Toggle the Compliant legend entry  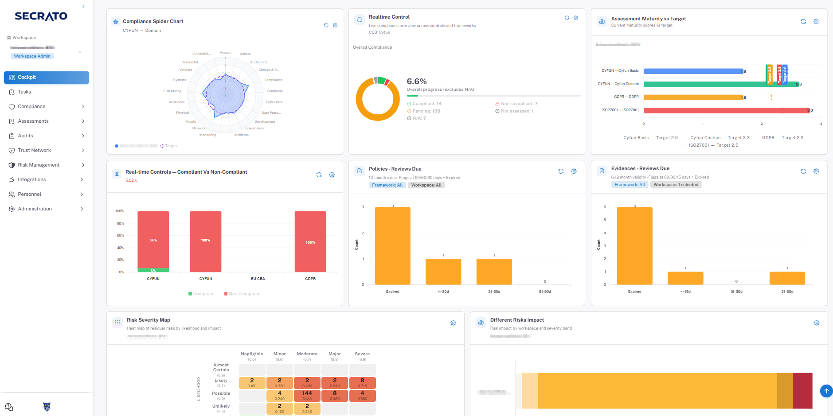tap(201, 294)
